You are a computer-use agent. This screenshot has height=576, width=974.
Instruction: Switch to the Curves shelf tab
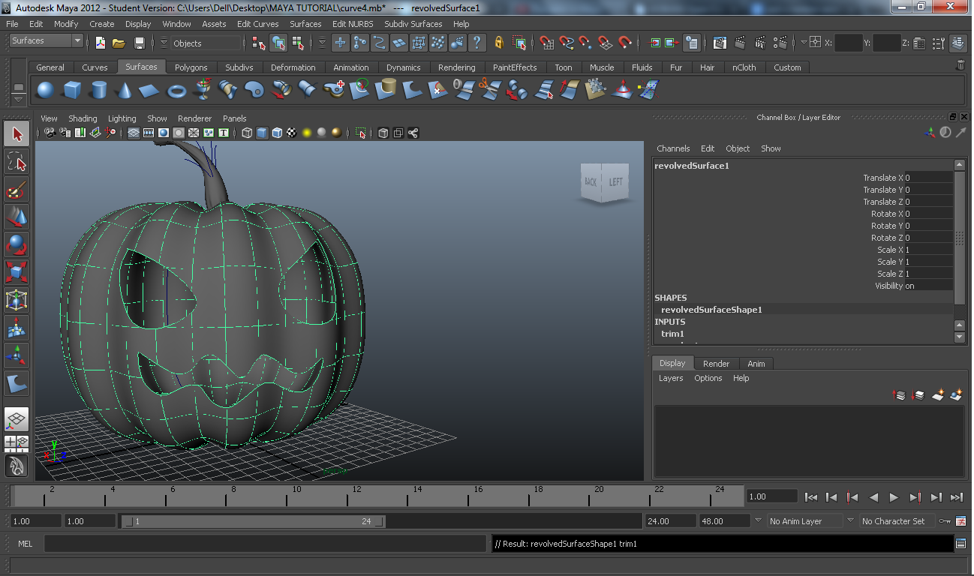coord(95,67)
